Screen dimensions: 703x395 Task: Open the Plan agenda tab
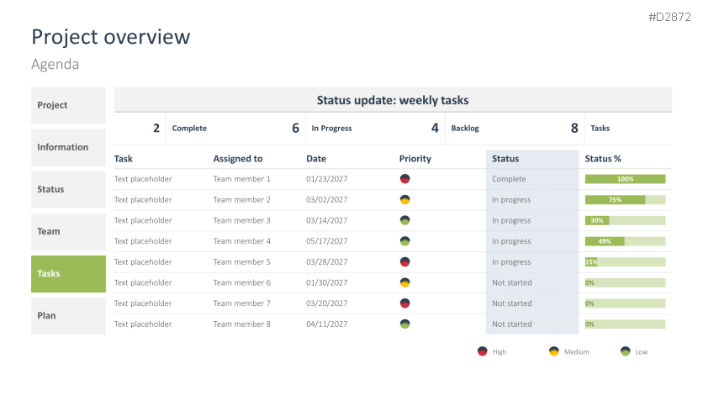68,316
